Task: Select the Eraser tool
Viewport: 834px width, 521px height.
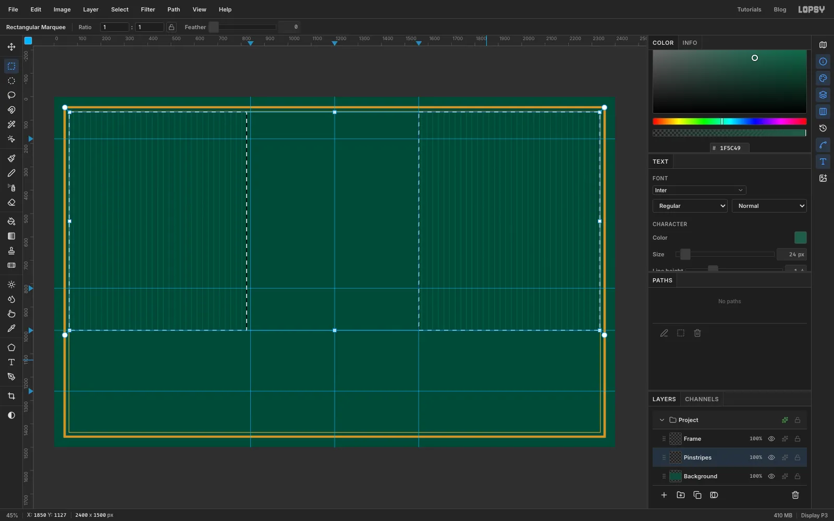Action: click(x=11, y=202)
